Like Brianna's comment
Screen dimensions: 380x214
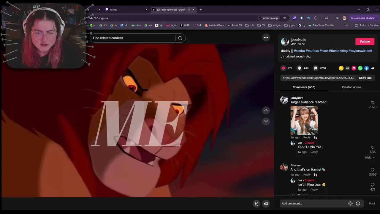tap(373, 170)
